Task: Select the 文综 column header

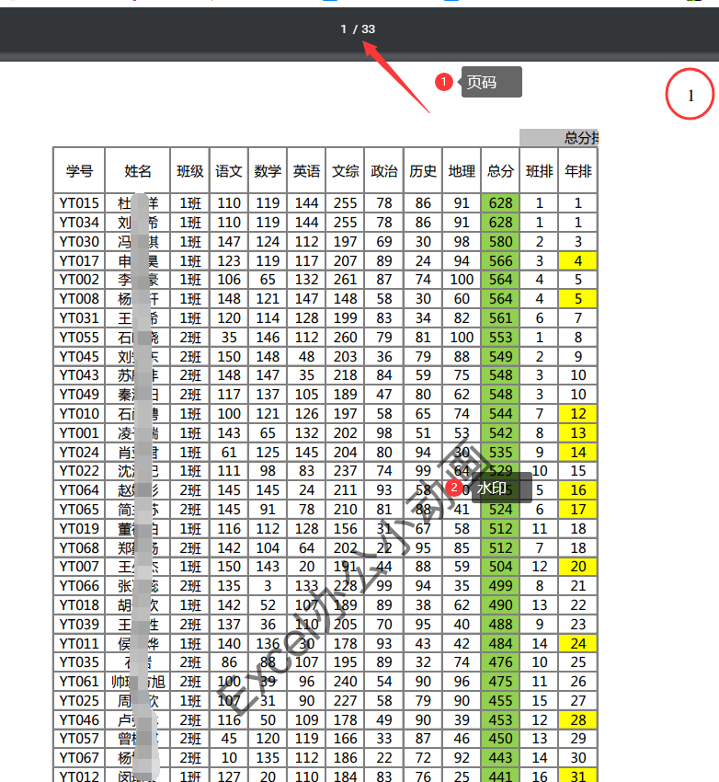Action: 346,171
